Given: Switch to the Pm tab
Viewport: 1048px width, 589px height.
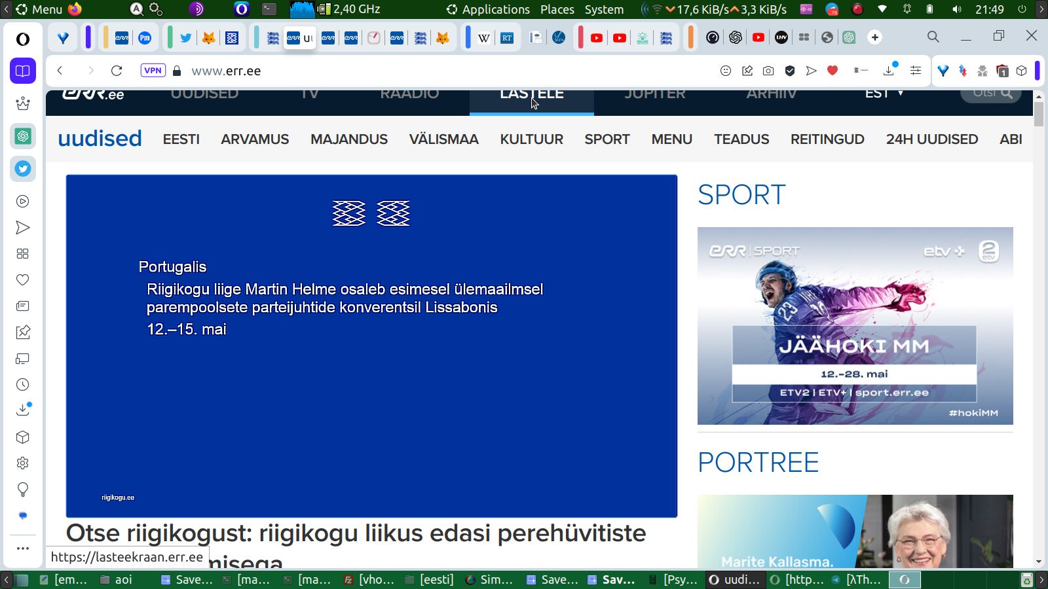Looking at the screenshot, I should coord(145,38).
